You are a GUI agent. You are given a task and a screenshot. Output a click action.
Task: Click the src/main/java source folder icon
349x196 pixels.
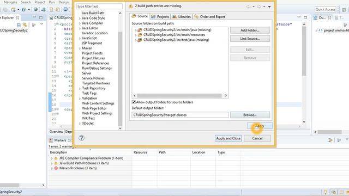pyautogui.click(x=140, y=30)
